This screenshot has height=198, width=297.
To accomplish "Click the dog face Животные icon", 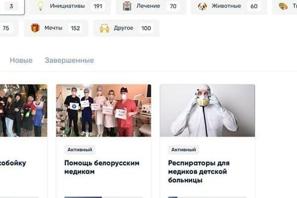I will tap(202, 6).
